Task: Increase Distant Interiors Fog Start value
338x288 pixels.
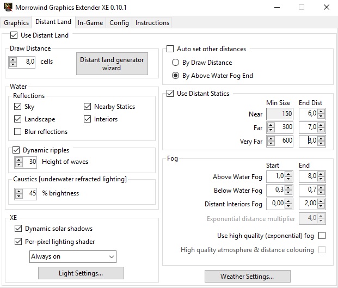Action: 288,201
